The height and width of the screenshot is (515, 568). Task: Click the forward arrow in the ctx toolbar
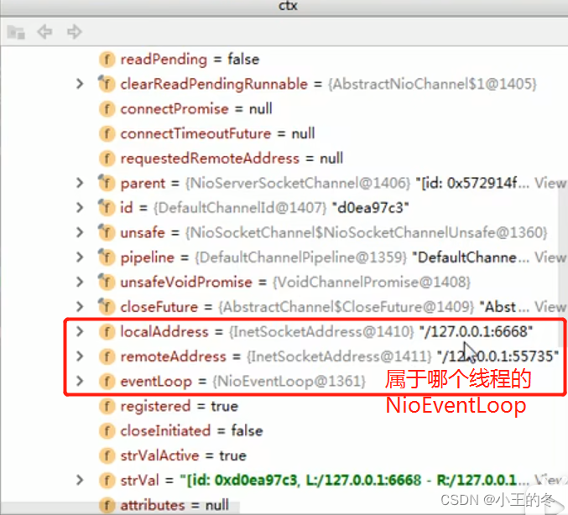pos(75,32)
